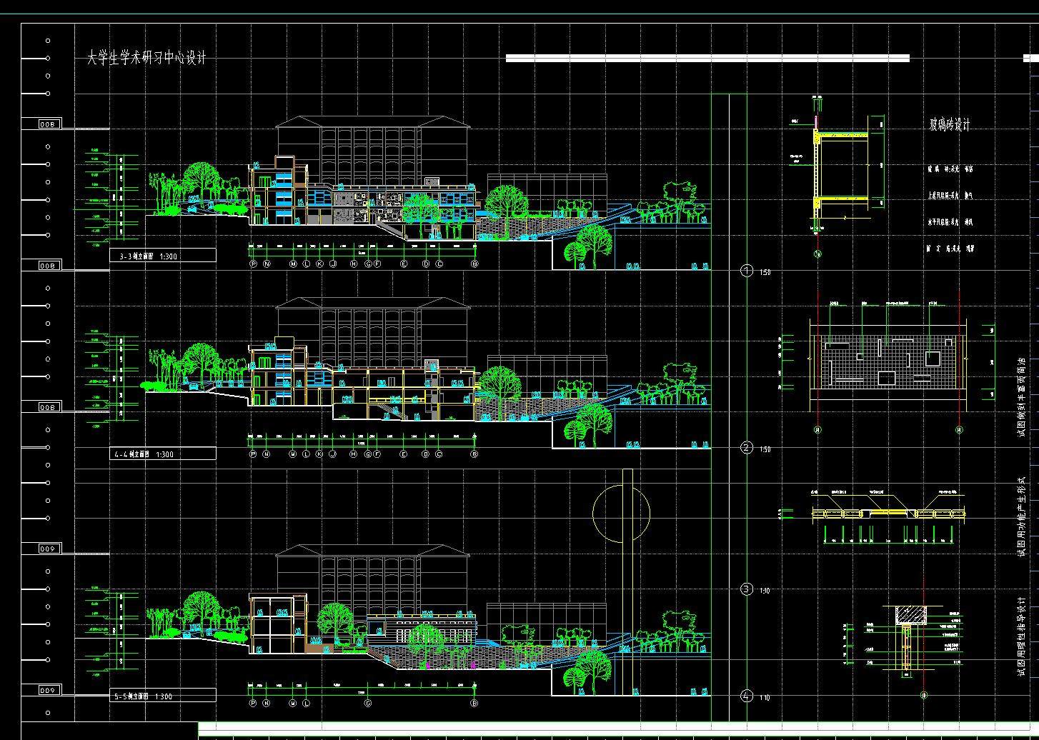Click grid axis bubble C in 5-5 section

pos(369,704)
